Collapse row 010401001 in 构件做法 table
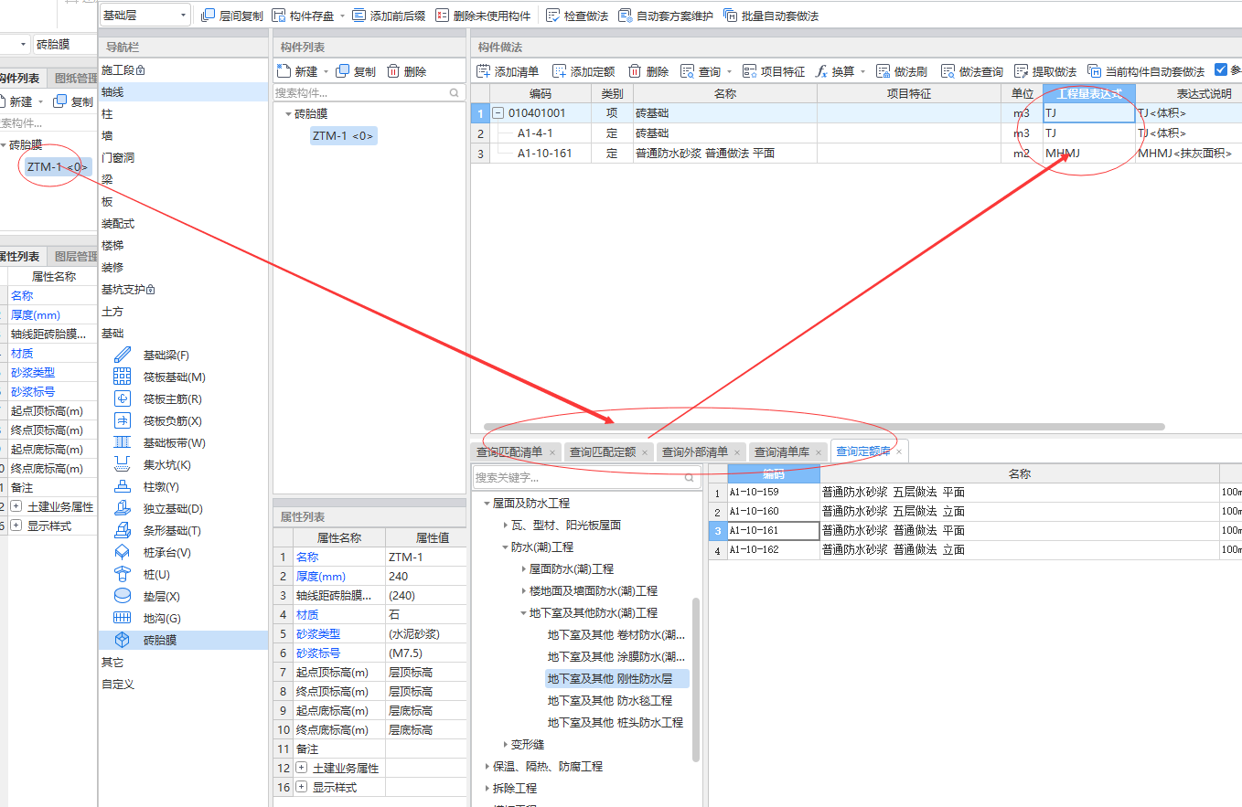This screenshot has height=807, width=1242. (498, 113)
